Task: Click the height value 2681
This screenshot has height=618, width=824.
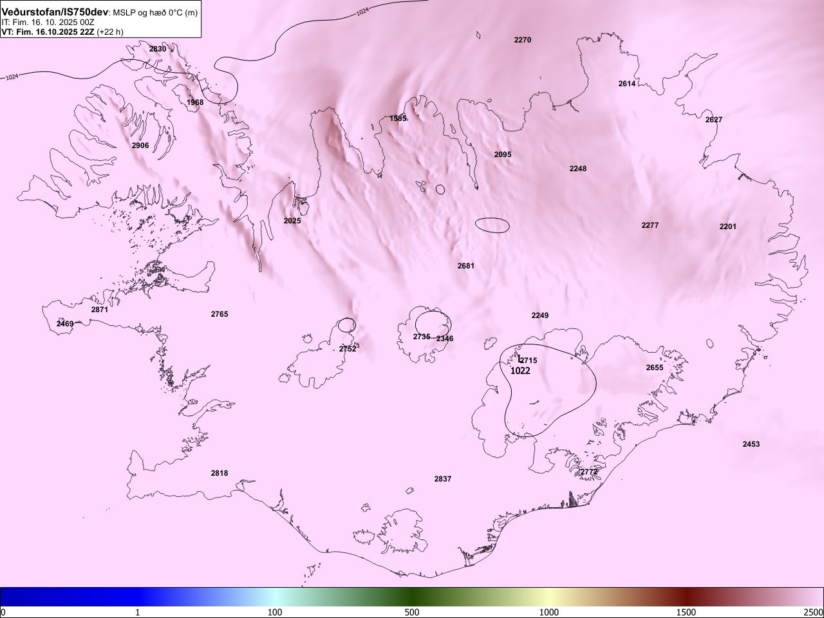Action: click(x=466, y=266)
